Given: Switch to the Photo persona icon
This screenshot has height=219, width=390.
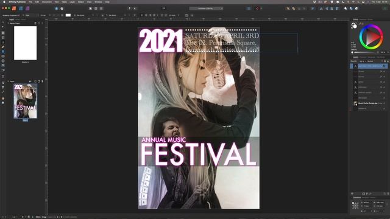Looking at the screenshot, I should coord(27,8).
